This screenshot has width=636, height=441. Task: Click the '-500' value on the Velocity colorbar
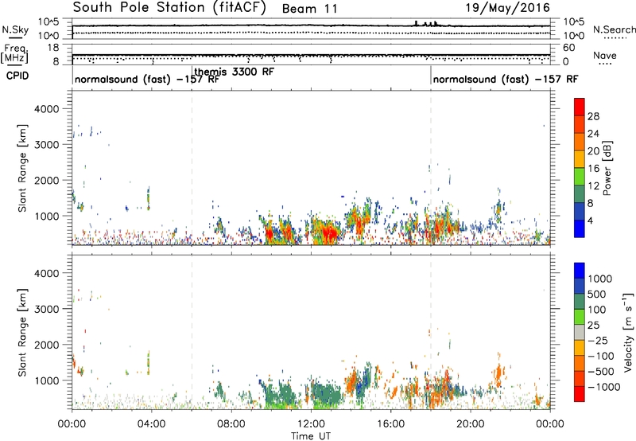click(x=601, y=372)
